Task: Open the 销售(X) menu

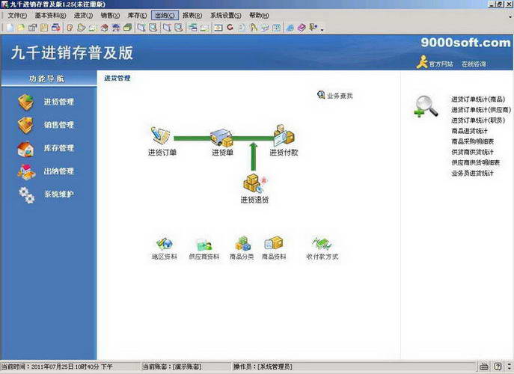Action: [110, 16]
